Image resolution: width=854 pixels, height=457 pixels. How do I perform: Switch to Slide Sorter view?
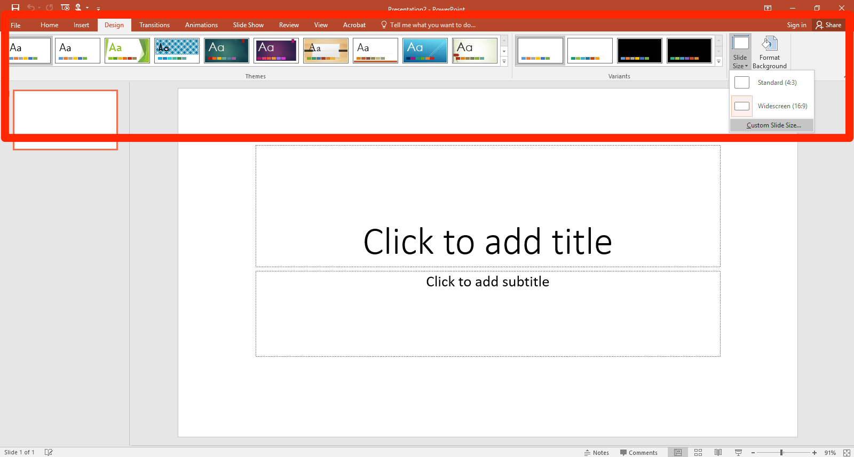tap(698, 452)
